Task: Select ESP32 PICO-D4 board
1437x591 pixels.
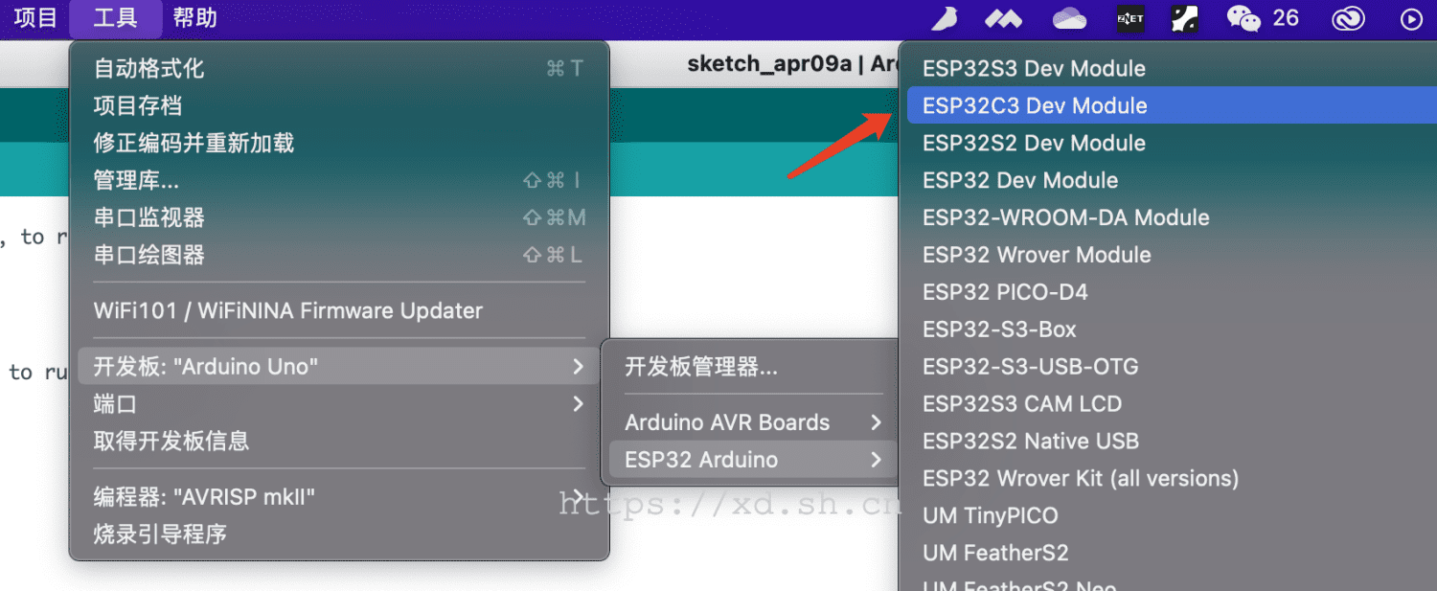Action: coord(1172,292)
